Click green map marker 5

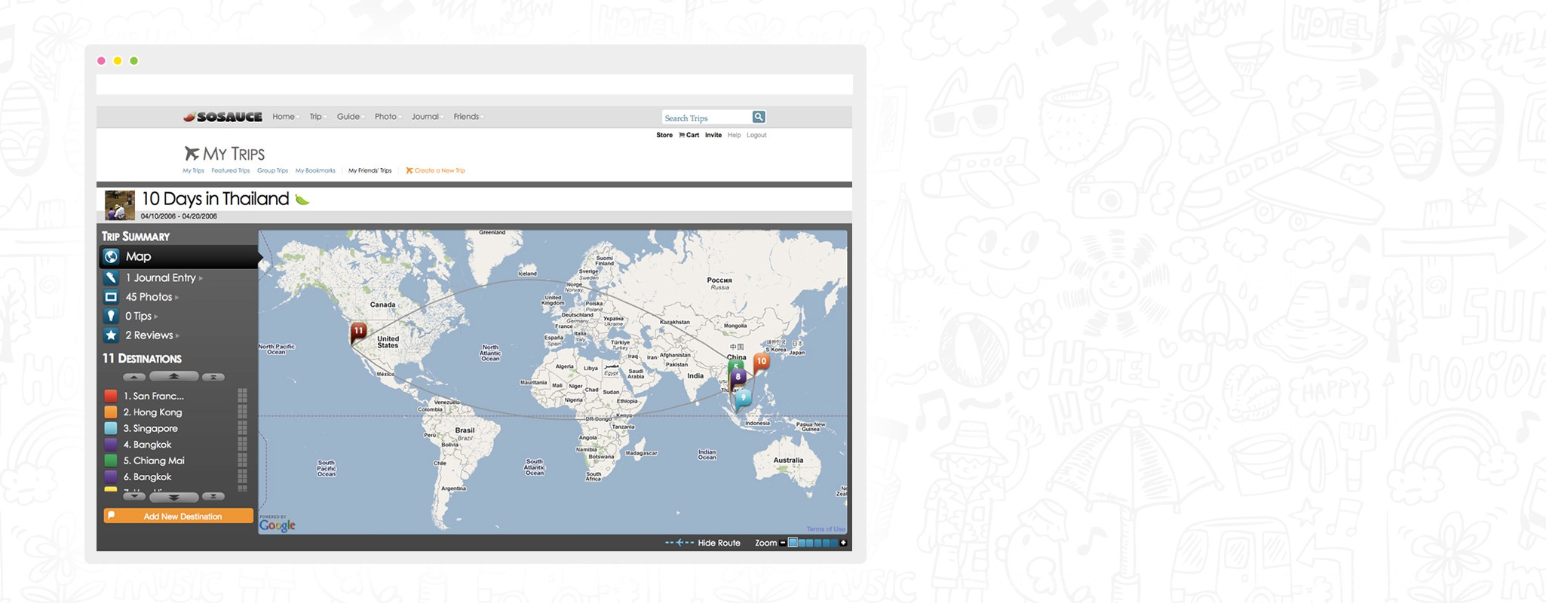tap(735, 366)
